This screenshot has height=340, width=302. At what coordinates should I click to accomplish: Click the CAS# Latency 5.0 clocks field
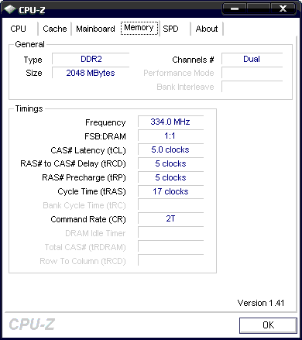[x=170, y=149]
